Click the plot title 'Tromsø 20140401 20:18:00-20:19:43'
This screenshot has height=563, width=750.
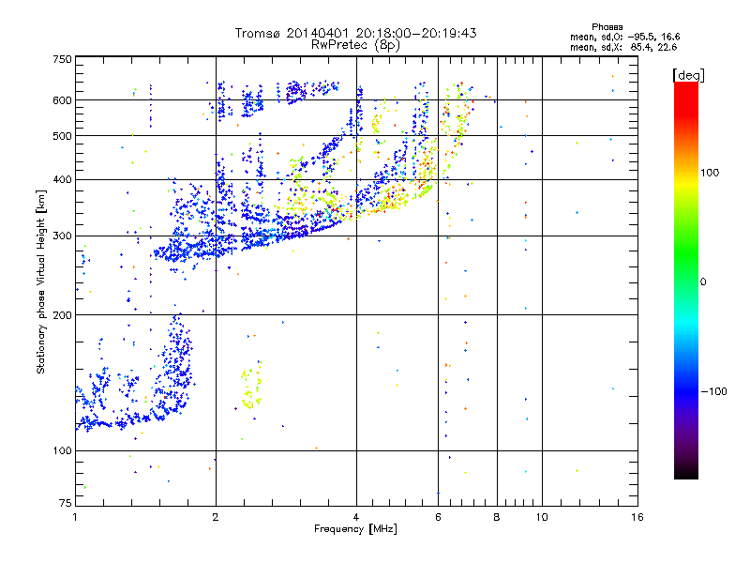coord(355,33)
